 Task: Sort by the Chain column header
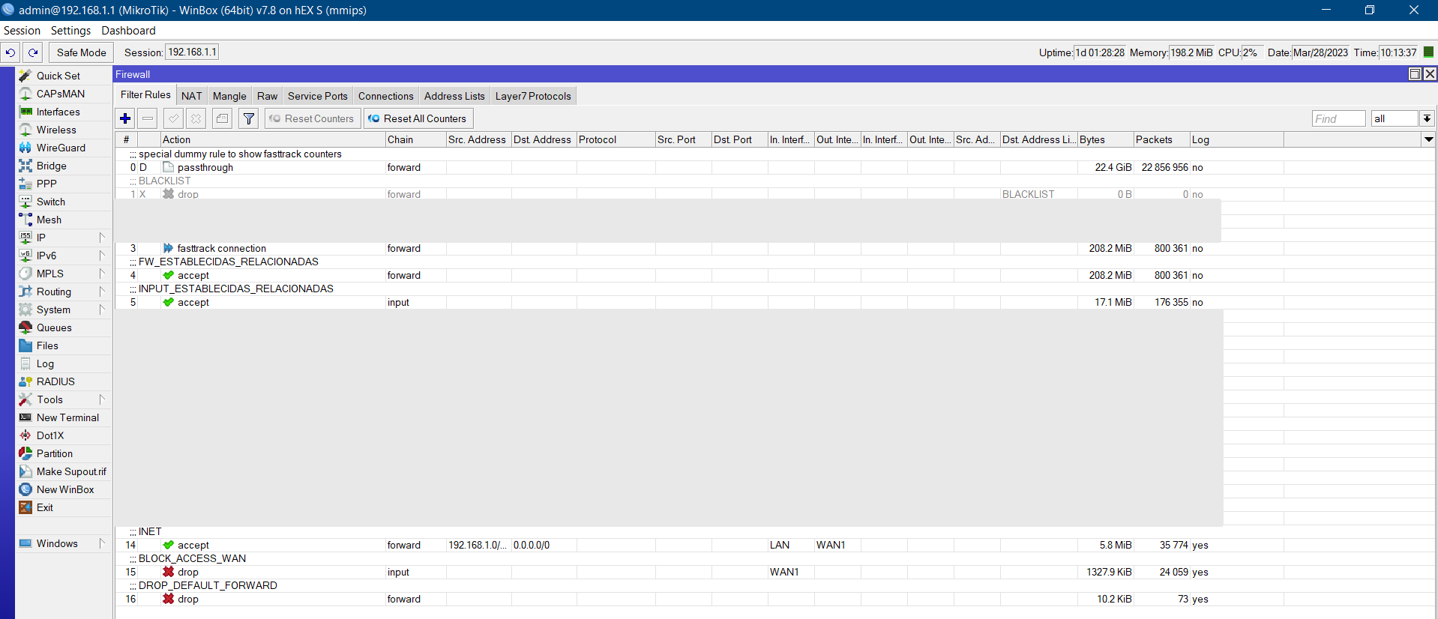pos(415,139)
